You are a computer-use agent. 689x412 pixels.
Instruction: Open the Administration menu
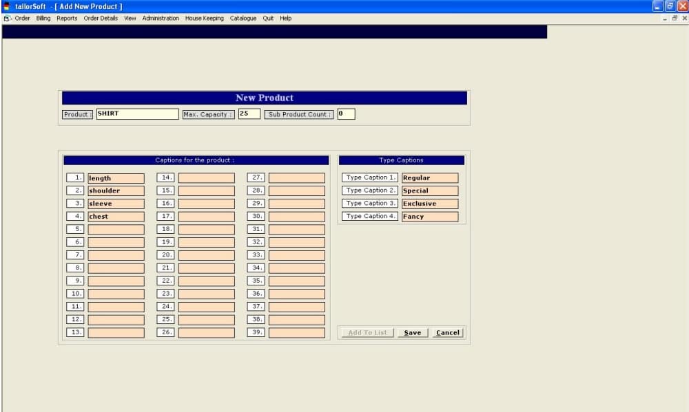[161, 19]
